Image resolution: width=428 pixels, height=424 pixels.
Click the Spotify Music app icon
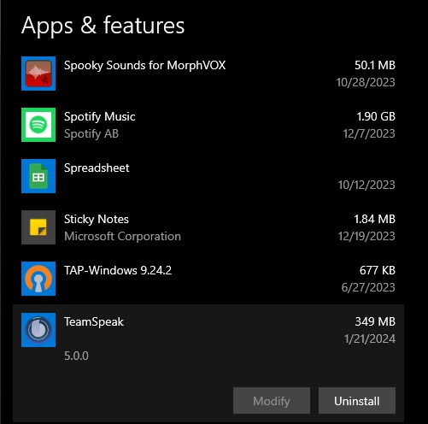[38, 125]
